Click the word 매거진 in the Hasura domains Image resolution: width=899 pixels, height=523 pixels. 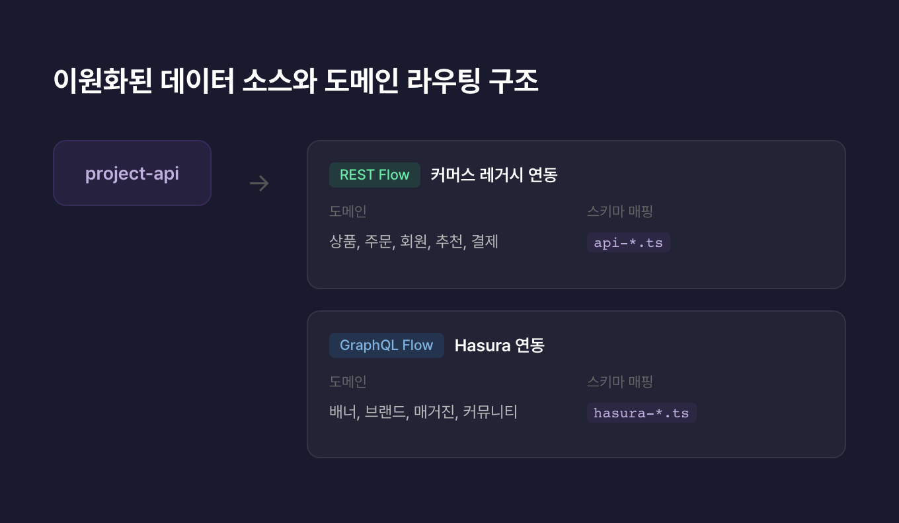click(434, 412)
